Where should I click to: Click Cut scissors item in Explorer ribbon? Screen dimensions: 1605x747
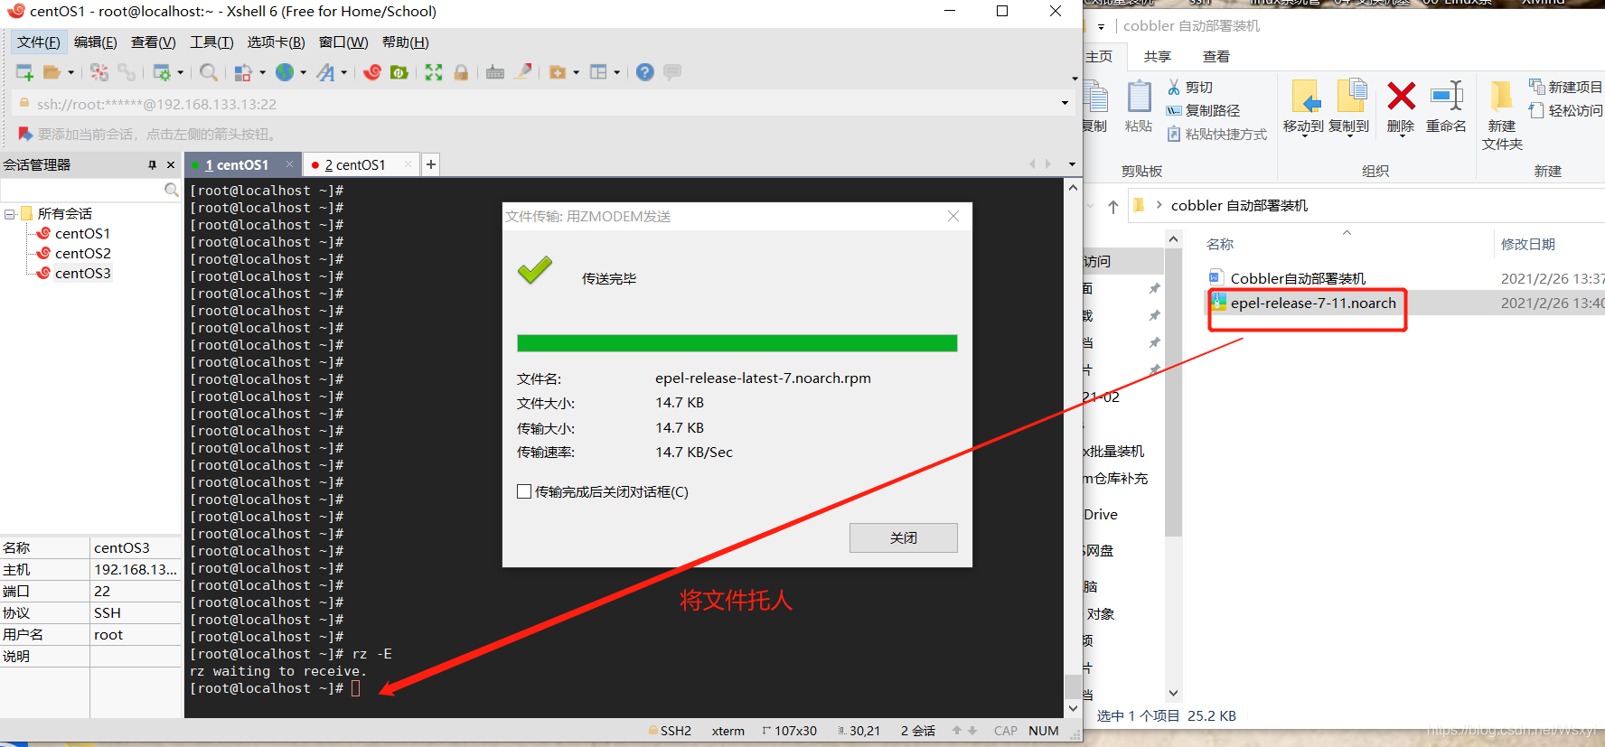click(1189, 87)
